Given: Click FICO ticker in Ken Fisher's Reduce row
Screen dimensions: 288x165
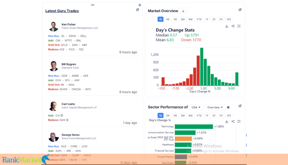Looking at the screenshot, I should tap(72, 50).
